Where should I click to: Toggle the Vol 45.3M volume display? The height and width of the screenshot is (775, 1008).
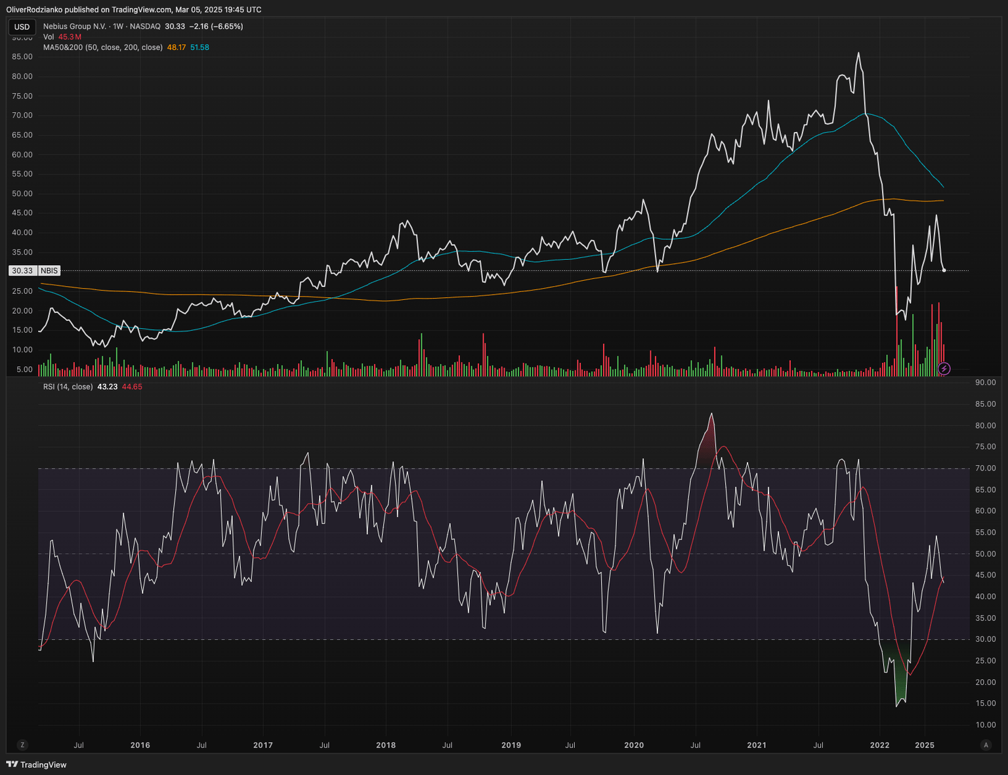(x=61, y=37)
